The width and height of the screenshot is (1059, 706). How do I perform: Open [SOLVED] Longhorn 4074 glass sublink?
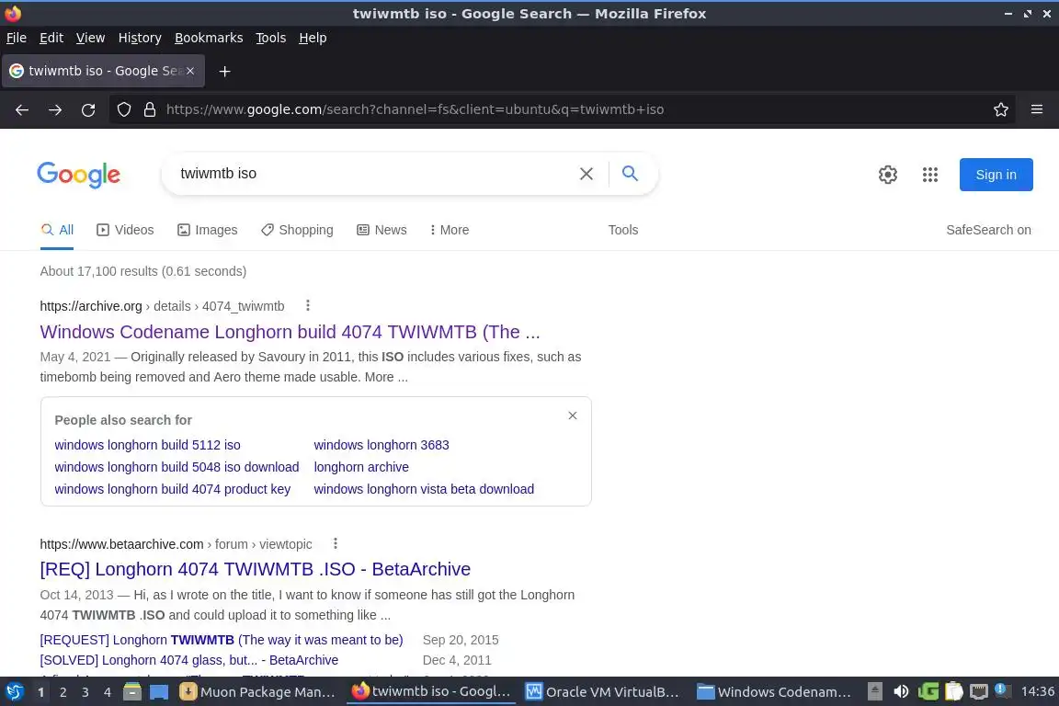point(189,659)
